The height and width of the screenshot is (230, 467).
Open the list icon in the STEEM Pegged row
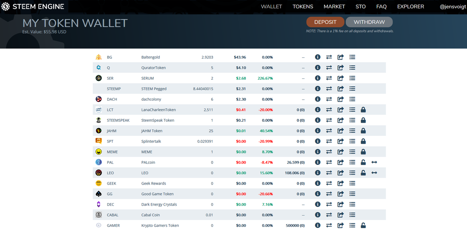[x=352, y=89]
